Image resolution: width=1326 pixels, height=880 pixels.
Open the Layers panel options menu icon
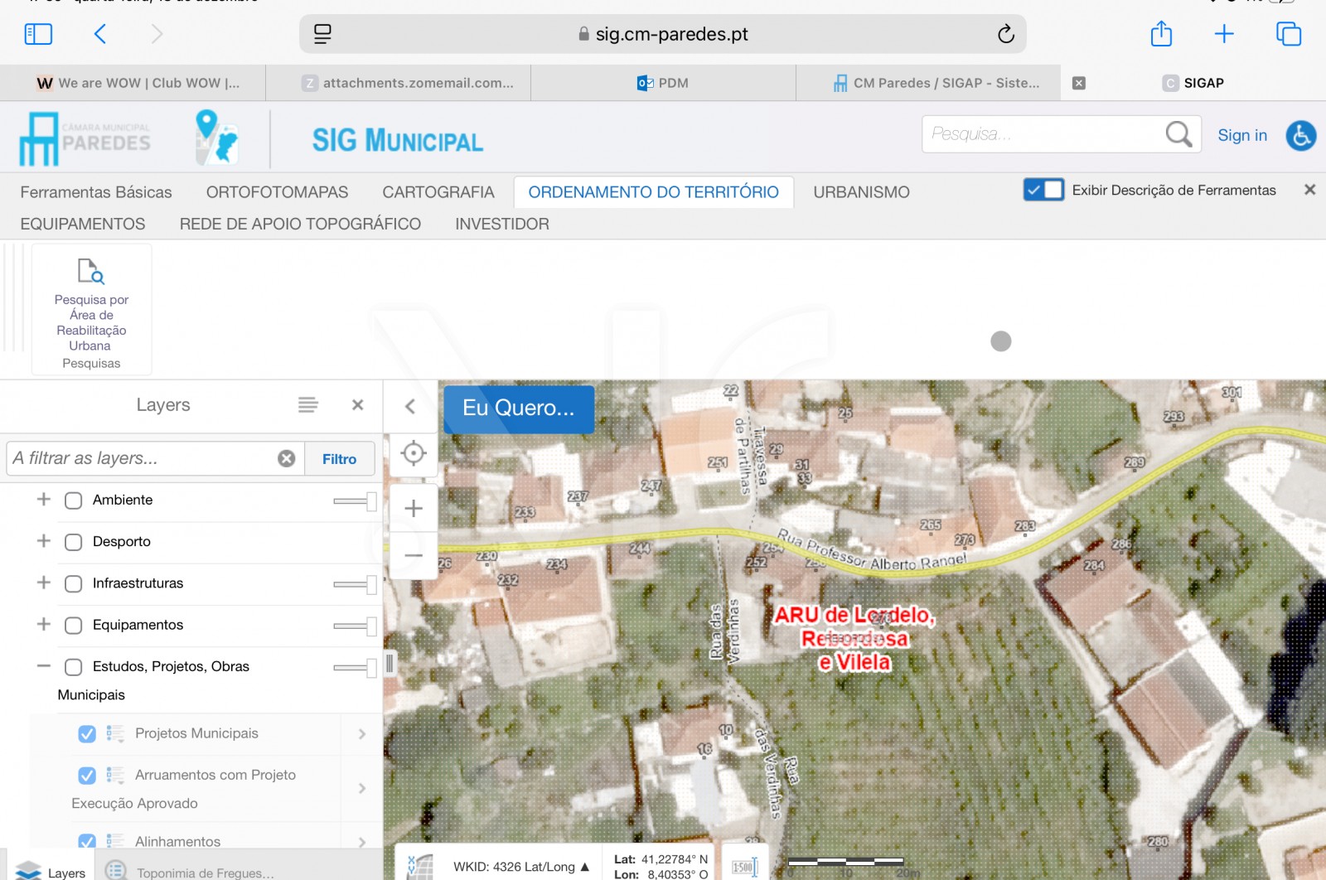click(x=307, y=405)
